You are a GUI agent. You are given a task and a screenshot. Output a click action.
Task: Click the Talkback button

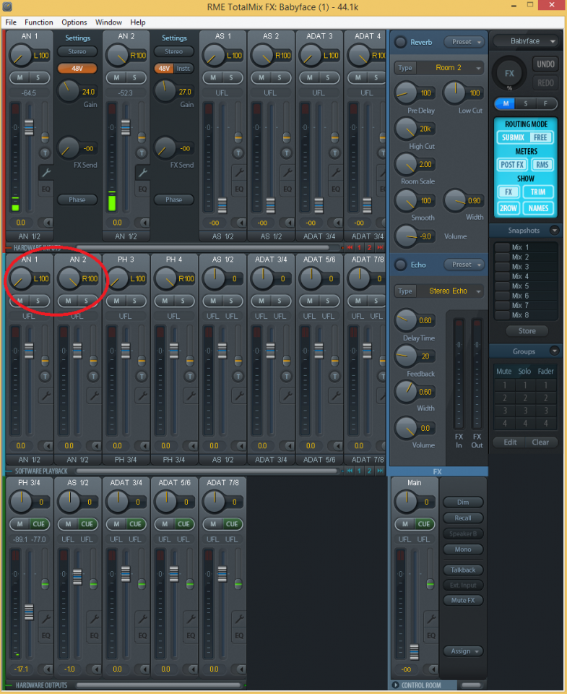pyautogui.click(x=463, y=570)
